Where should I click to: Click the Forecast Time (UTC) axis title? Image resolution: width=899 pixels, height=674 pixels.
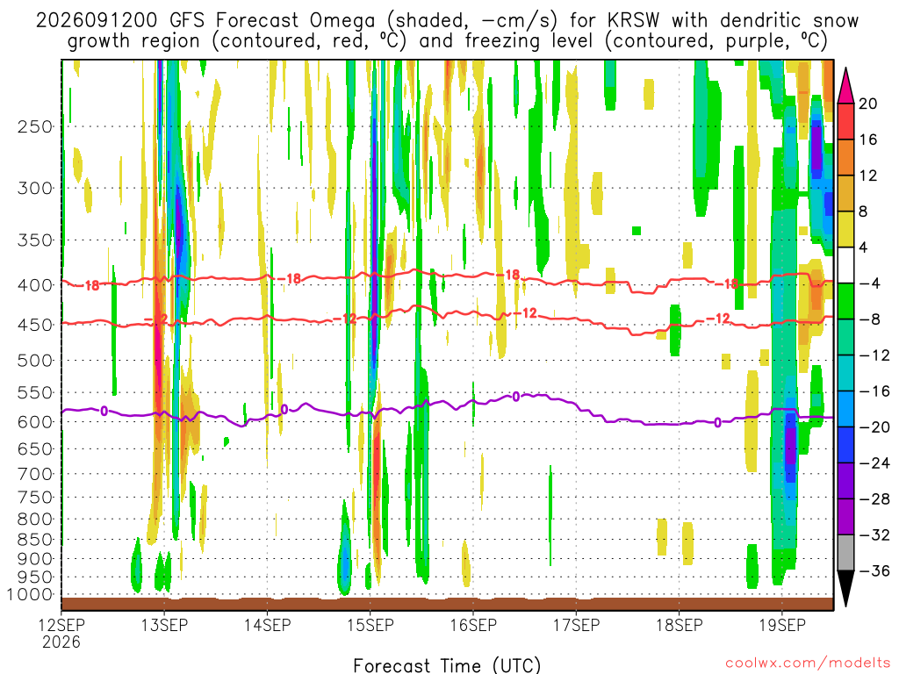click(x=447, y=665)
